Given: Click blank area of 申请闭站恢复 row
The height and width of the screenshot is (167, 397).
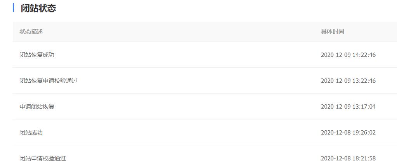Looking at the screenshot, I should click(x=186, y=107).
